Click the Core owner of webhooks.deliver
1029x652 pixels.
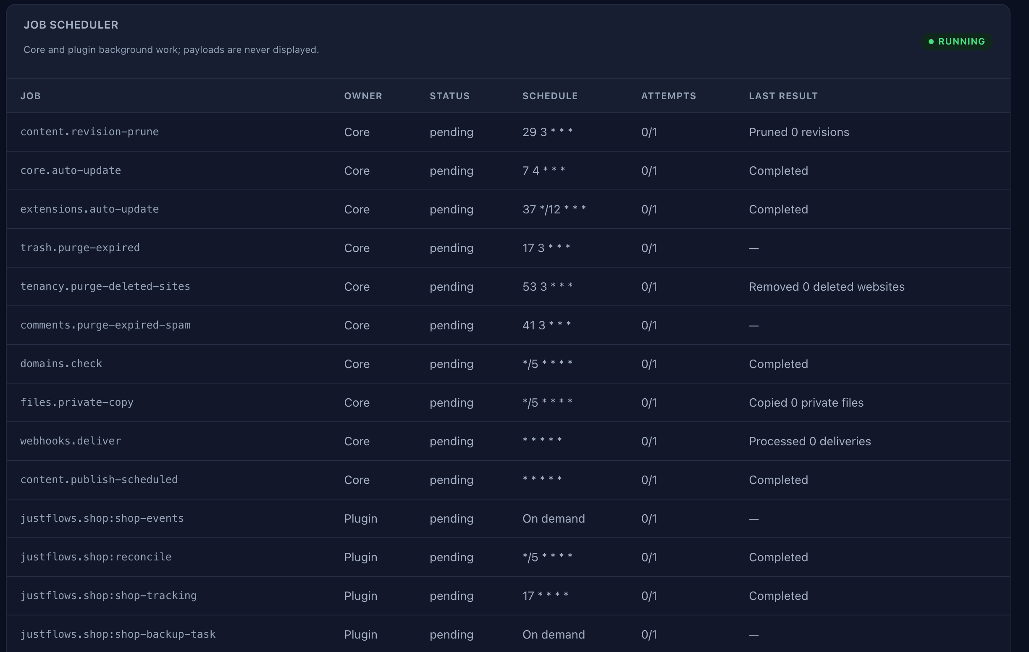357,441
